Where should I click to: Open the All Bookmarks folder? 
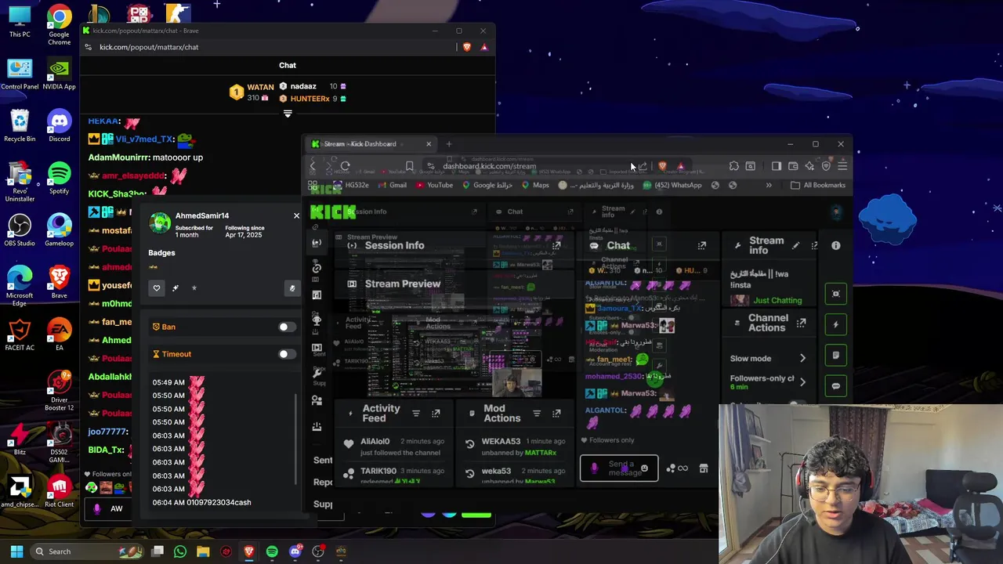point(818,186)
